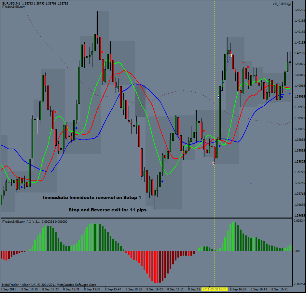The image size is (306, 293).
Task: Click the 1.39655 price level on axis
Action: [299, 215]
